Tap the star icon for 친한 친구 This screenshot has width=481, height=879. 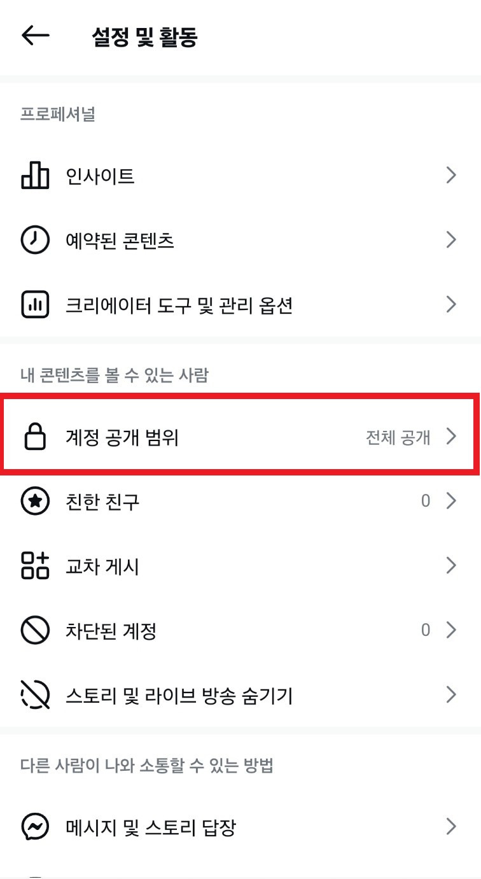click(x=35, y=502)
